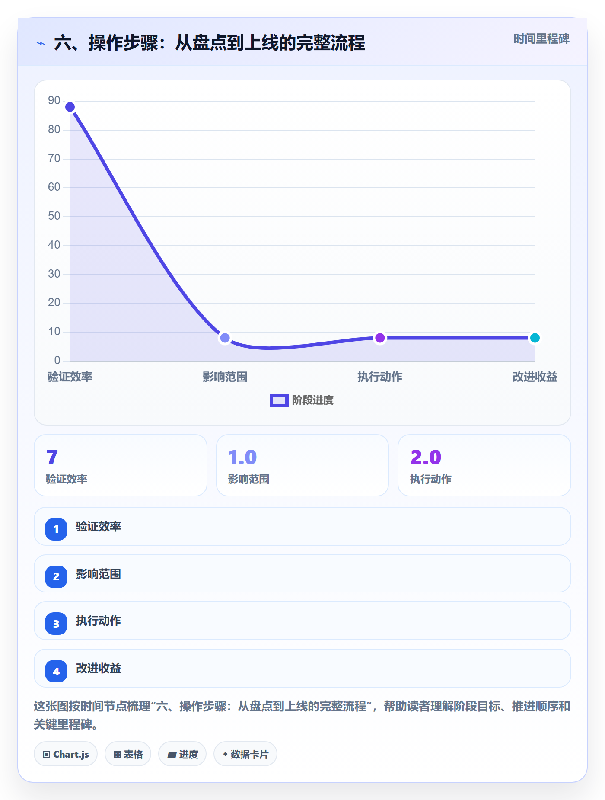This screenshot has height=800, width=605.
Task: Click step badge number 2
Action: click(56, 576)
